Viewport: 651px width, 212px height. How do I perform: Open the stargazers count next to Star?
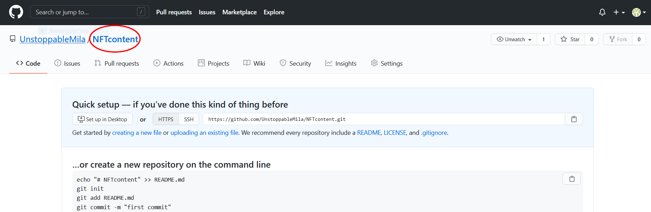[x=592, y=39]
